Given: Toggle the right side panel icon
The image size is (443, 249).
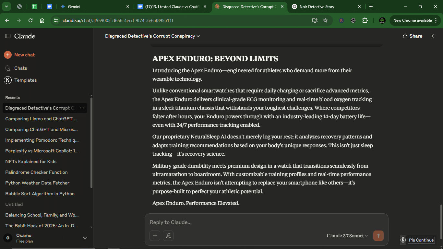Looking at the screenshot, I should coord(433,36).
